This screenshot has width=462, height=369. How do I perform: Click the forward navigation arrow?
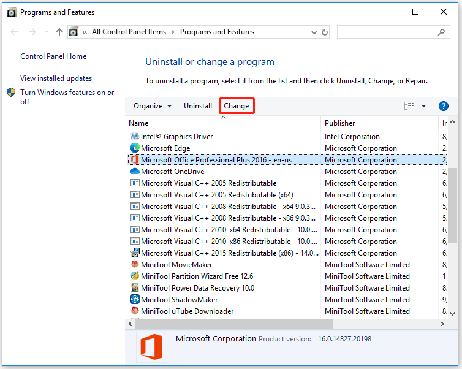(x=32, y=32)
